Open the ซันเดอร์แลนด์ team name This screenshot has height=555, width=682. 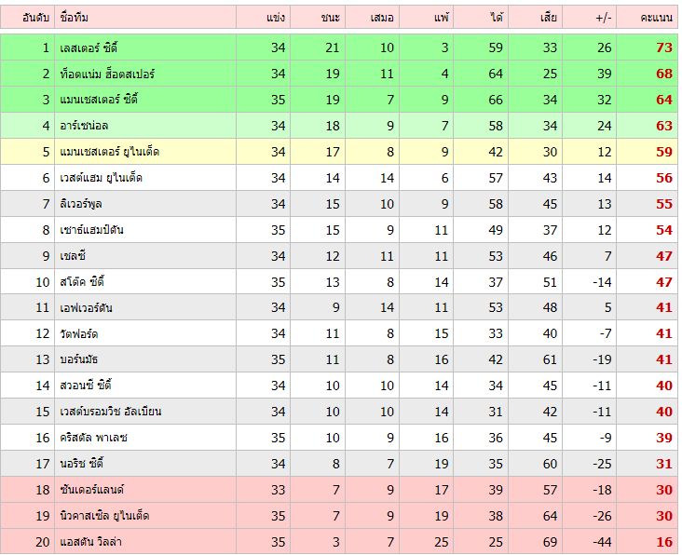91,490
